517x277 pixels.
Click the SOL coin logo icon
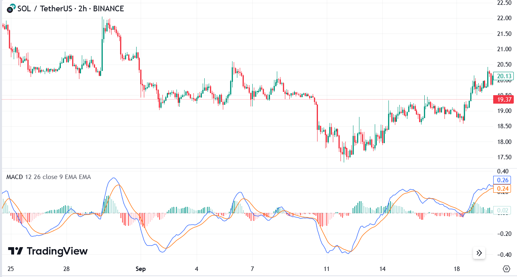[x=9, y=8]
